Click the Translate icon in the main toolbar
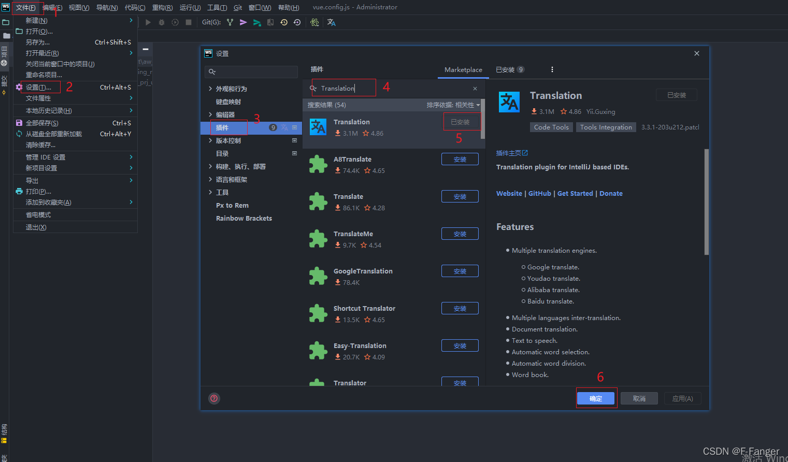This screenshot has width=788, height=462. [332, 22]
